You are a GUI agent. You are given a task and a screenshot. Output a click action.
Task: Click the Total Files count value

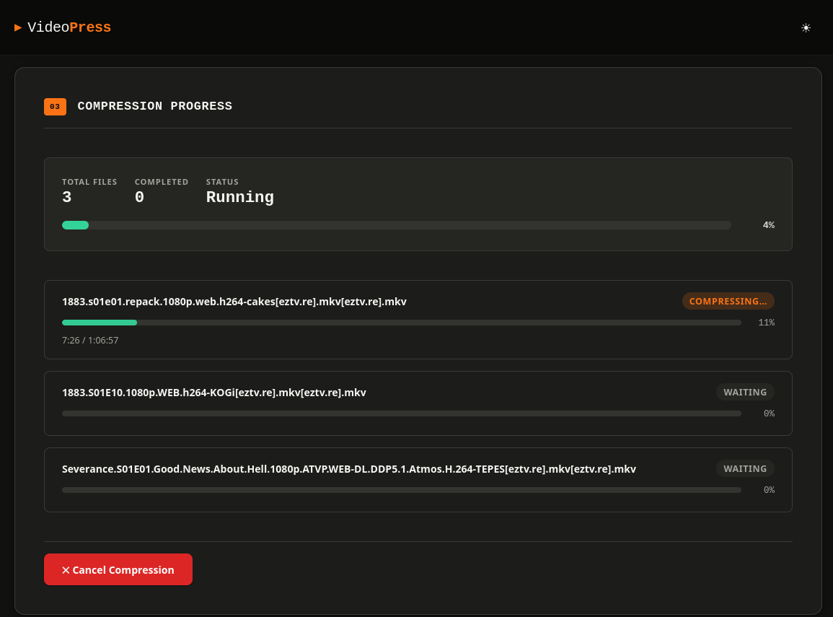coord(67,198)
